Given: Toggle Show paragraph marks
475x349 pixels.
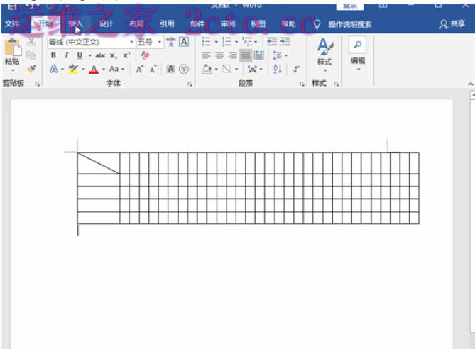Looking at the screenshot, I should [296, 69].
